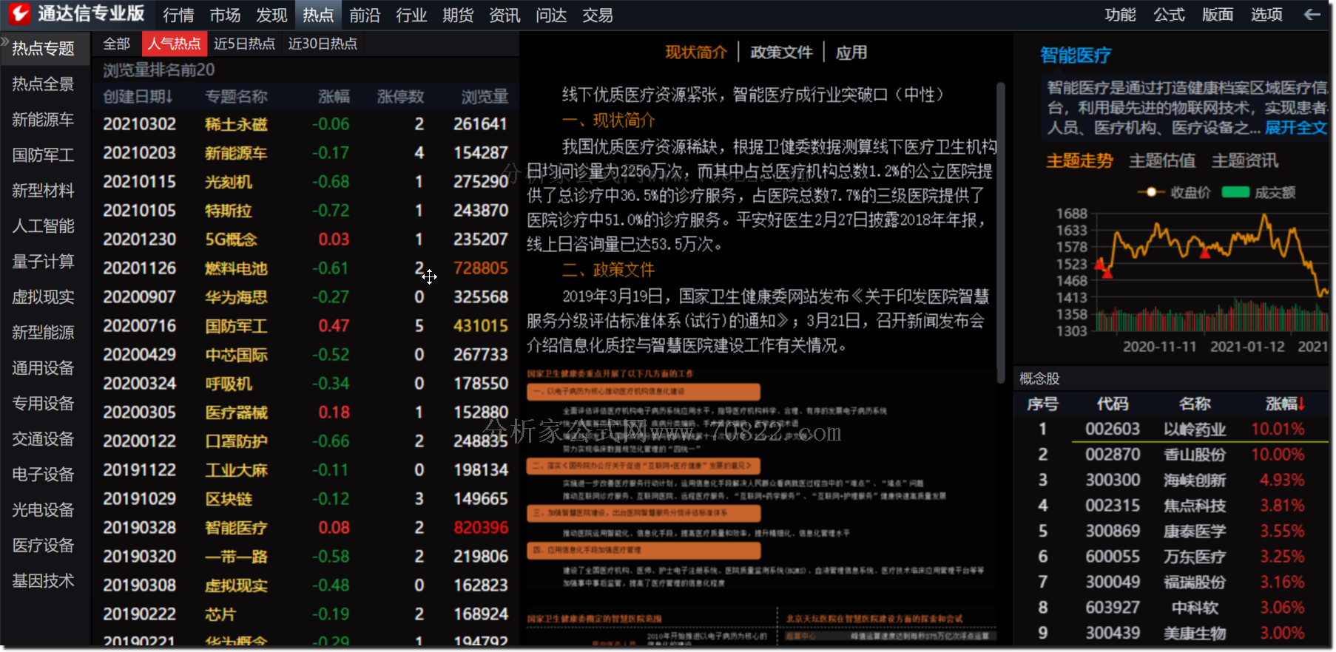Sort the list by 浏览量 column
The image size is (1336, 652).
tap(485, 96)
